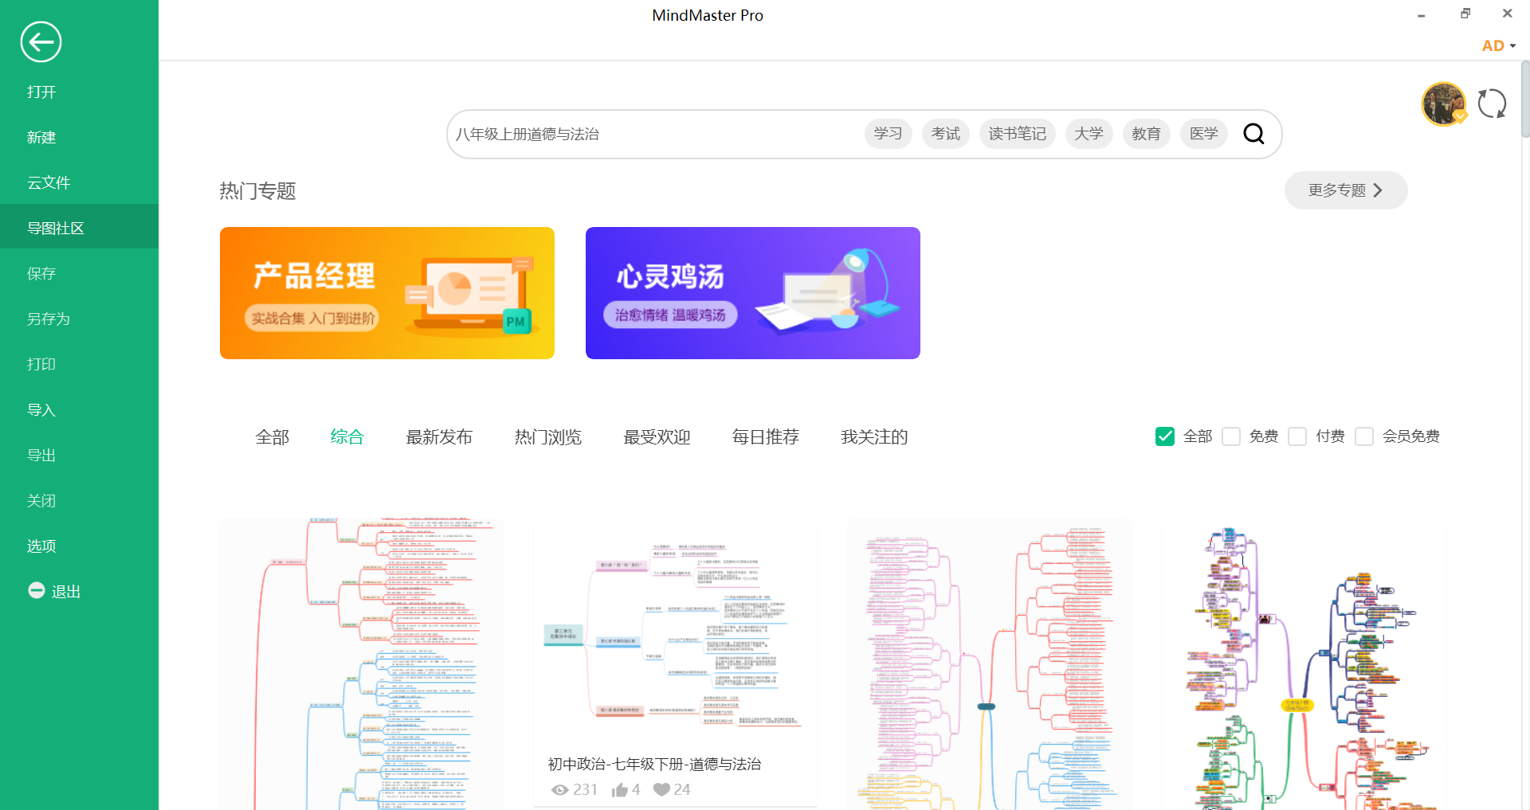Click 关闭 in the sidebar
Screen dimensions: 1530x810
[x=80, y=500]
